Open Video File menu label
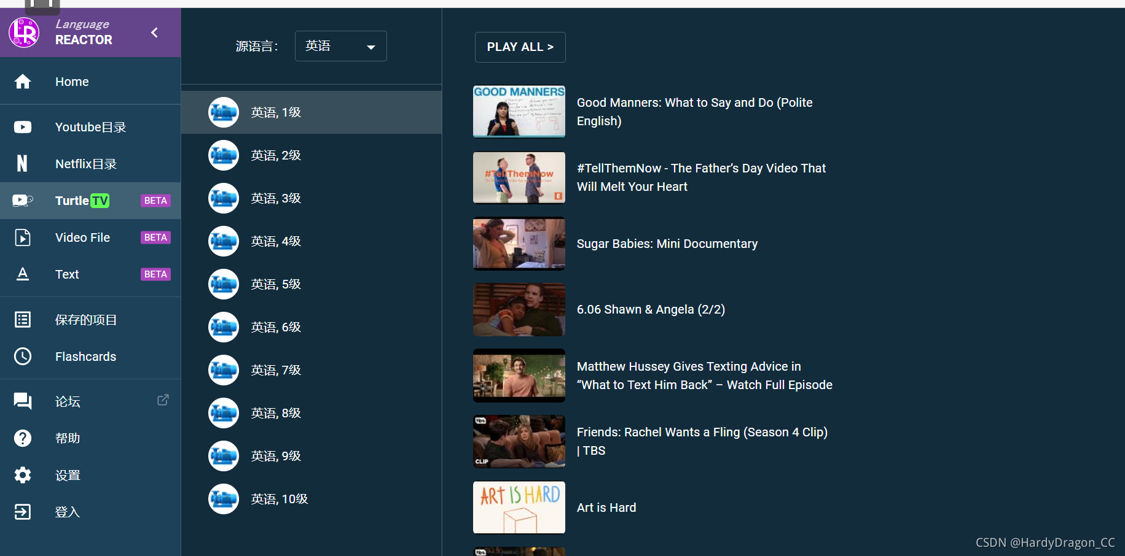Image resolution: width=1125 pixels, height=556 pixels. [82, 237]
